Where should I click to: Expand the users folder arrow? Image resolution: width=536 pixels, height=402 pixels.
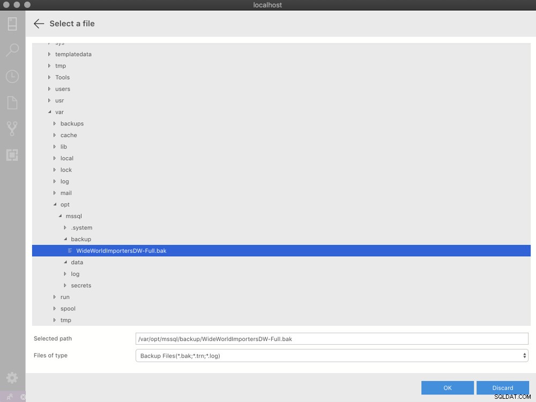pyautogui.click(x=49, y=89)
